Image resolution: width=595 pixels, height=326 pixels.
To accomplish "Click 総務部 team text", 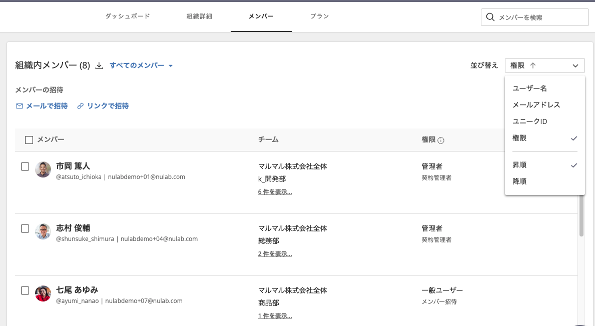I will pyautogui.click(x=268, y=241).
